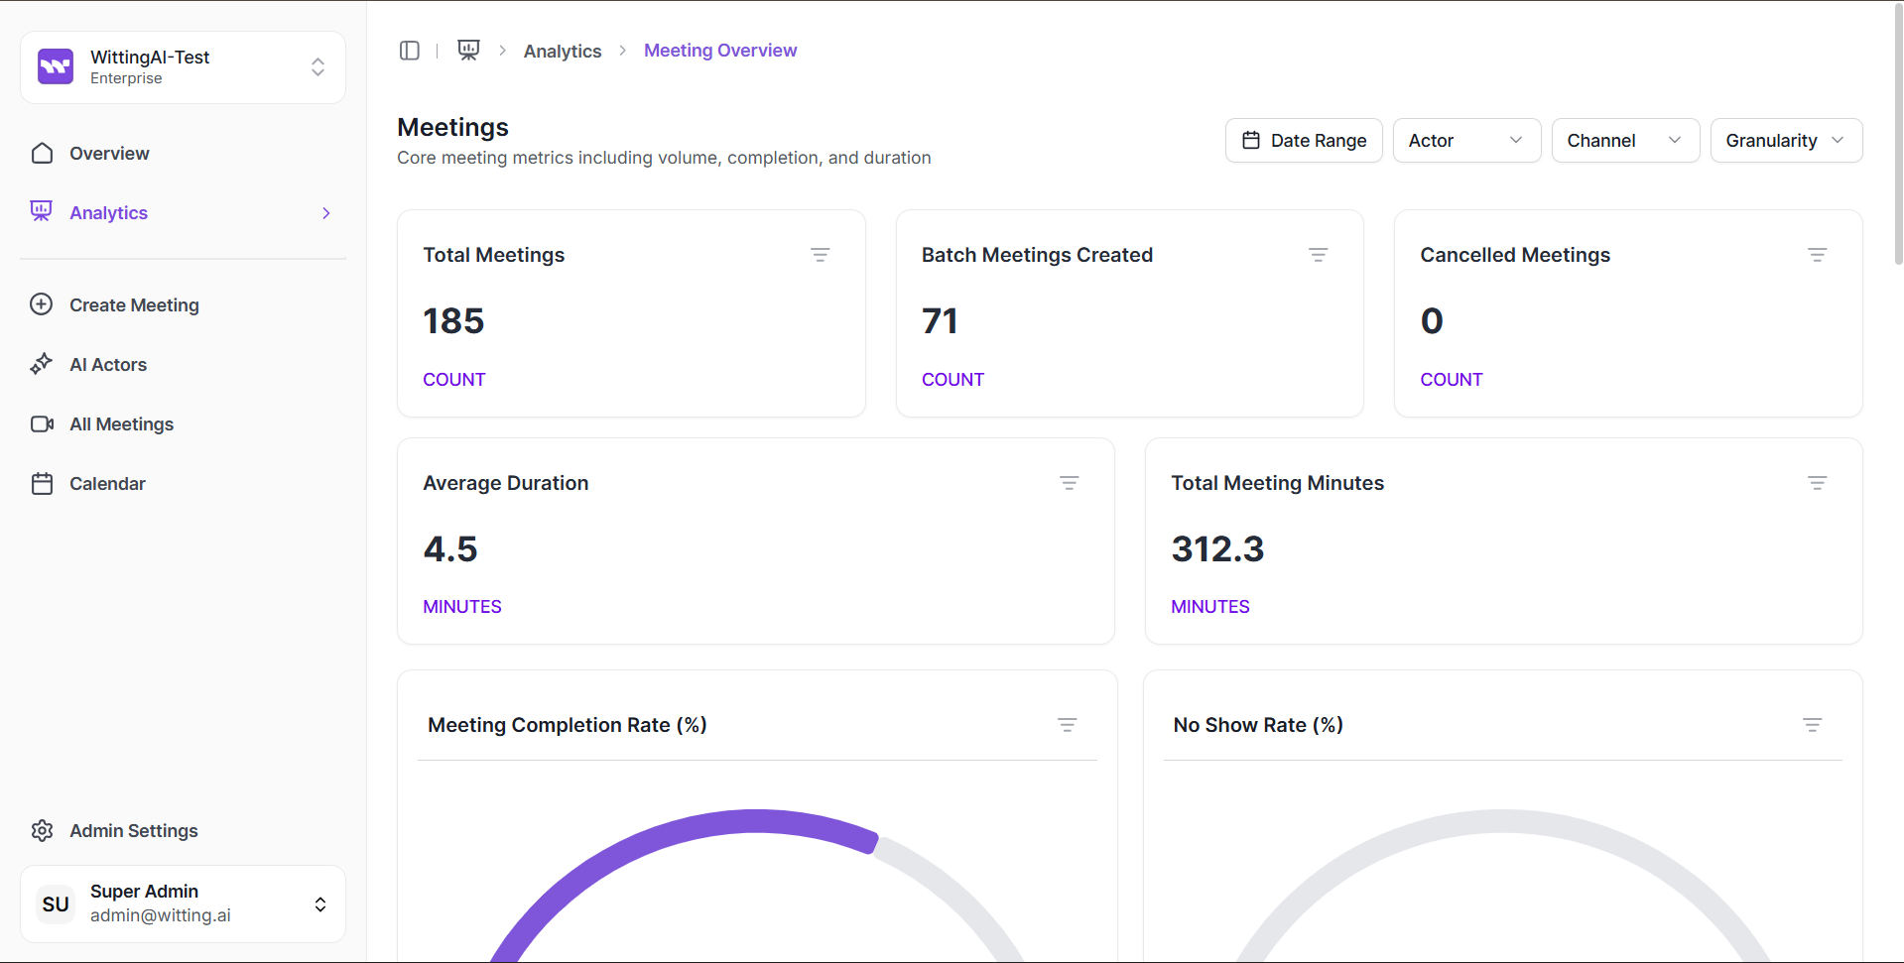
Task: Open filter icon on Total Meetings card
Action: 820,255
